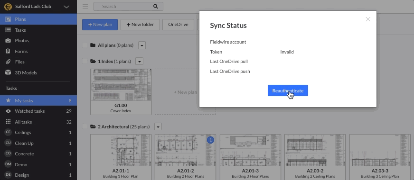Open Plans in the sidebar

click(x=38, y=19)
